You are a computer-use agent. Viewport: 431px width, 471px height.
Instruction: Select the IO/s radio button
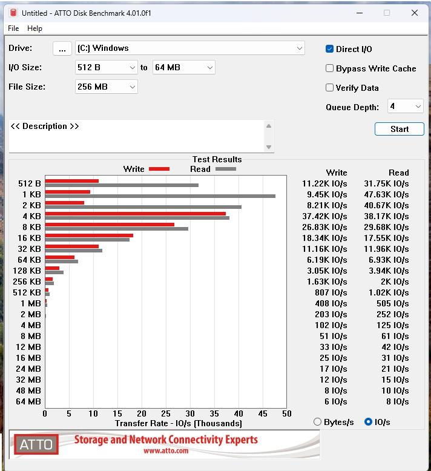[368, 422]
